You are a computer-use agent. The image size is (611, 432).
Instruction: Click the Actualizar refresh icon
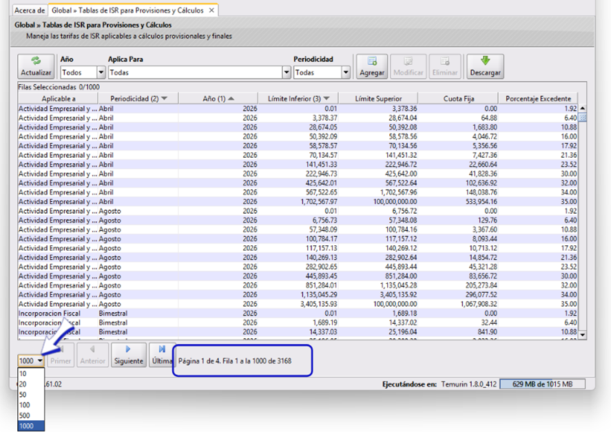[36, 61]
